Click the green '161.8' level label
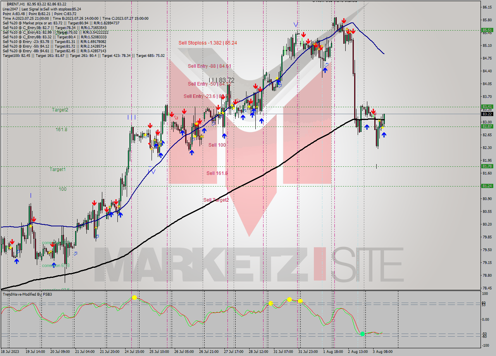The height and width of the screenshot is (356, 496). [x=61, y=130]
